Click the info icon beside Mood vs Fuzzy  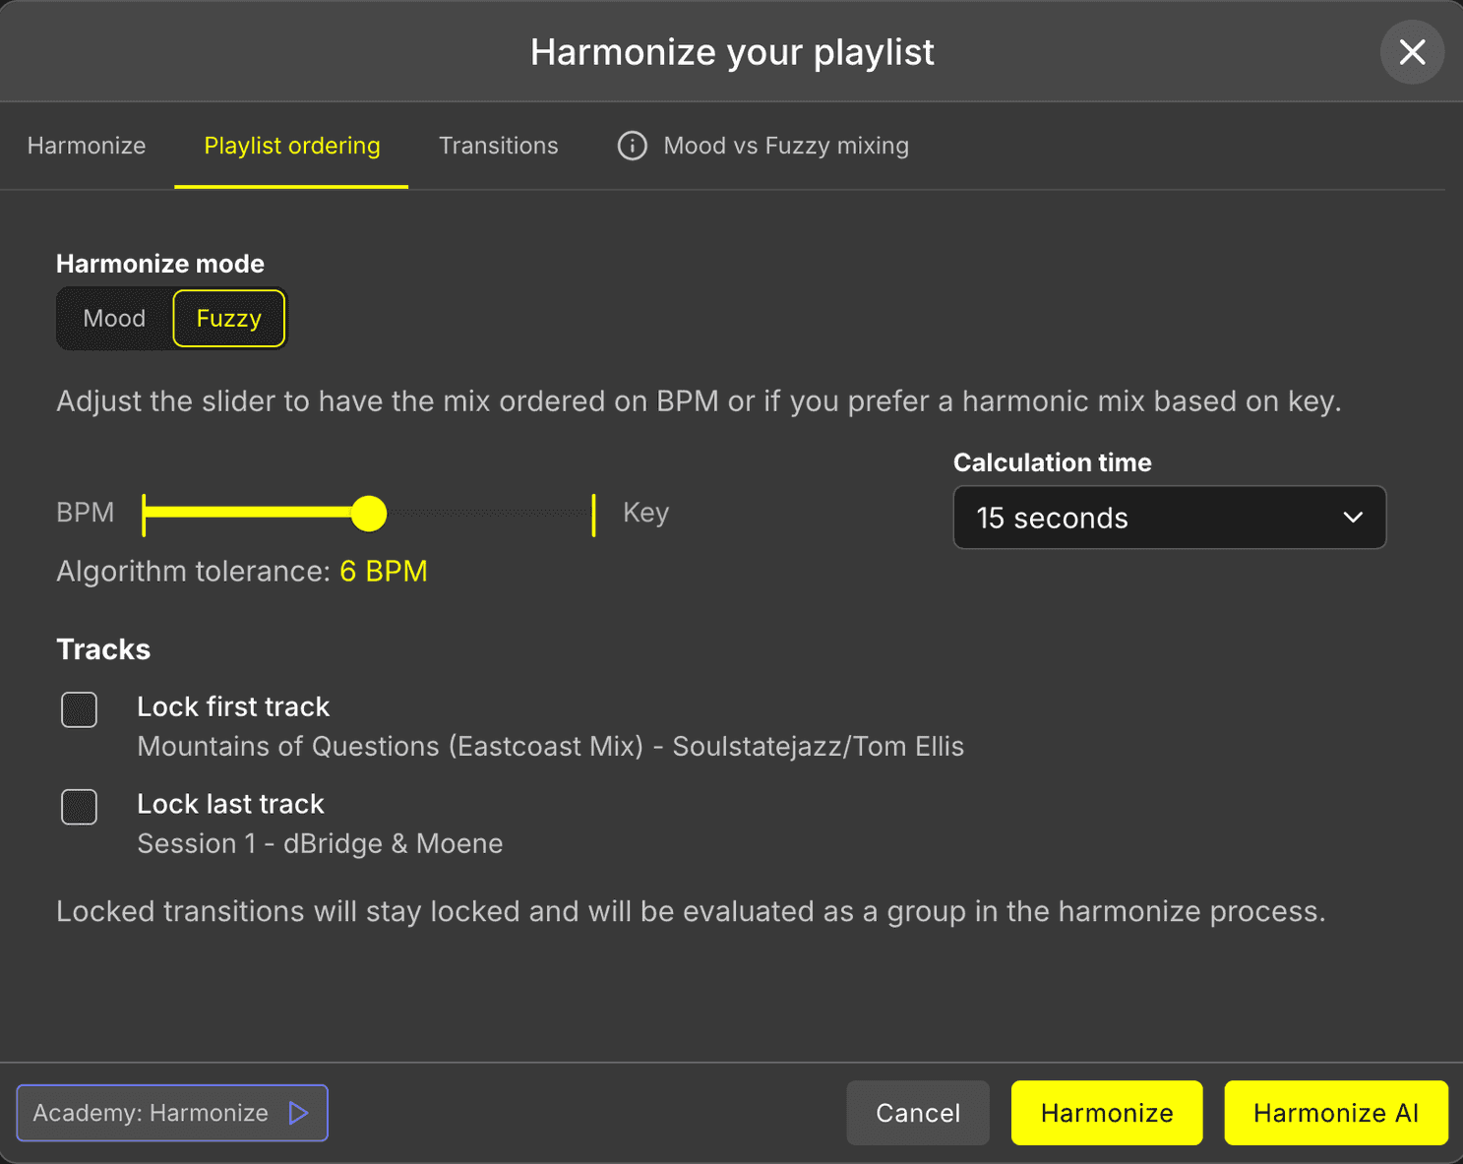click(632, 146)
